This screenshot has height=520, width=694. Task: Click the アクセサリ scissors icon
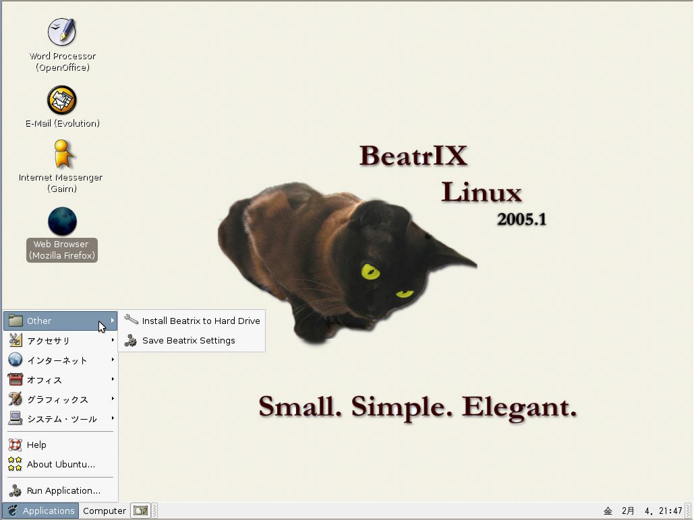[x=16, y=340]
